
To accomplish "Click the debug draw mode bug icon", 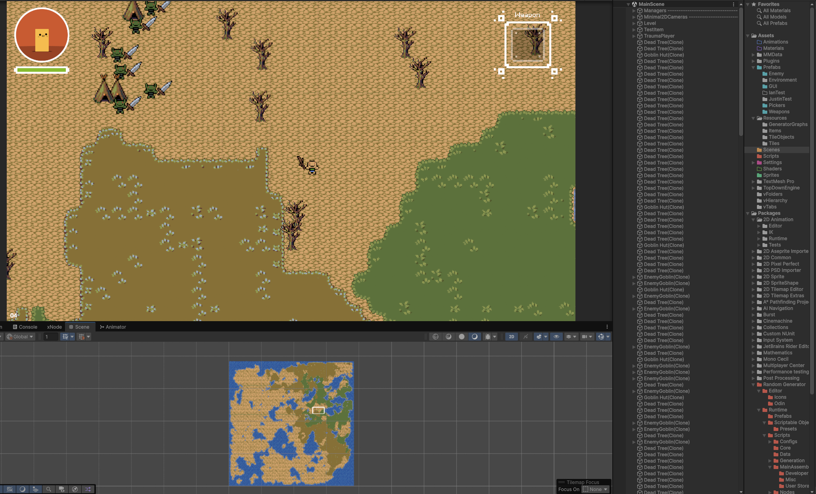I will 488,337.
